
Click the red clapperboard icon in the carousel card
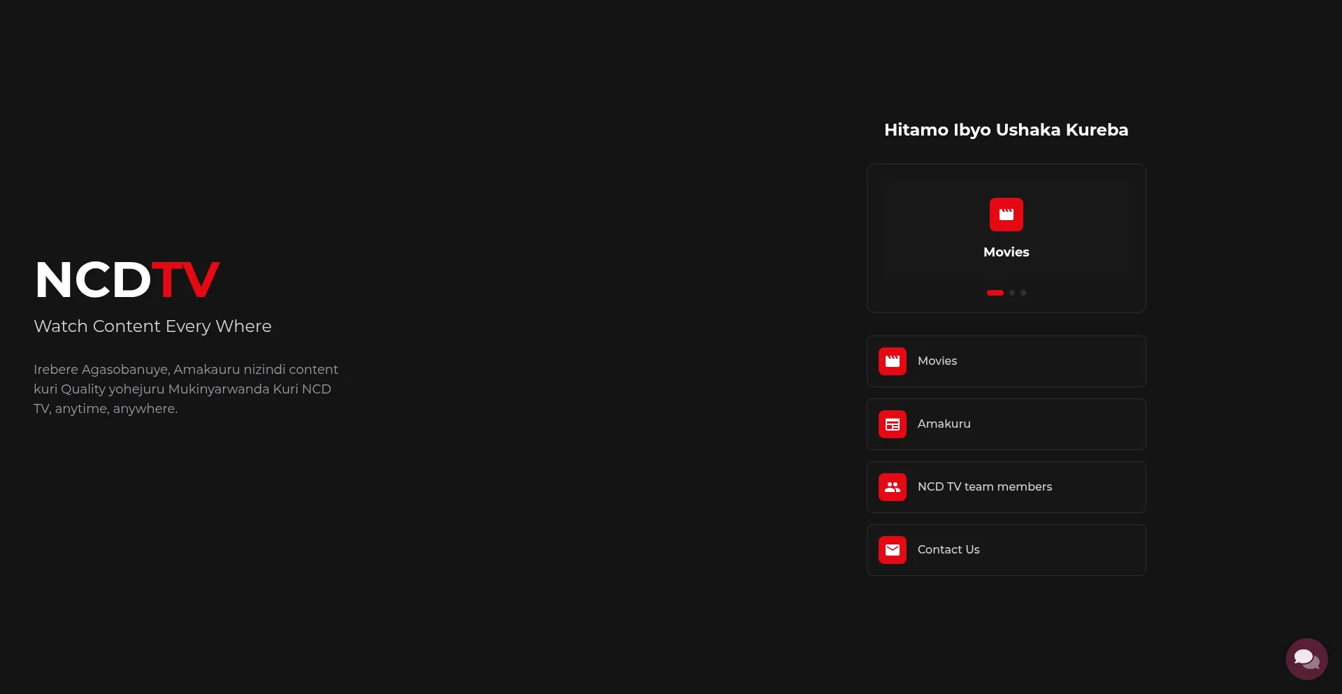coord(1006,215)
